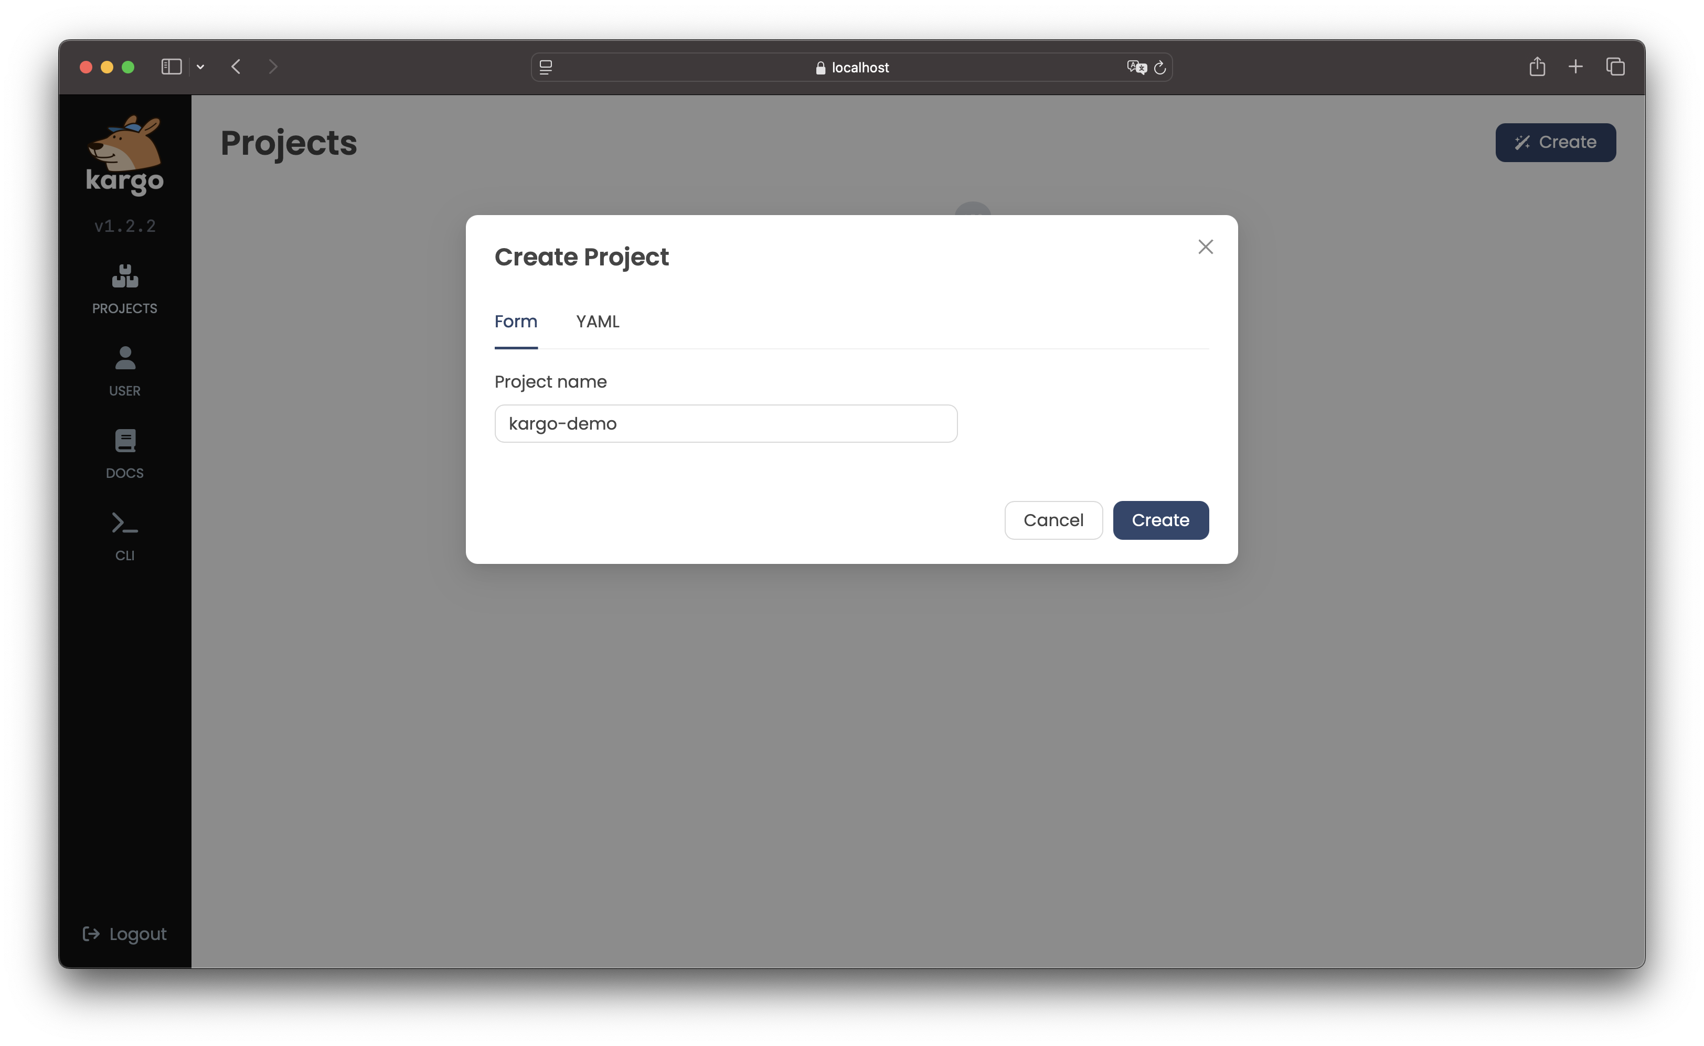
Task: Open the sidebar options chevron in Safari
Action: [200, 67]
